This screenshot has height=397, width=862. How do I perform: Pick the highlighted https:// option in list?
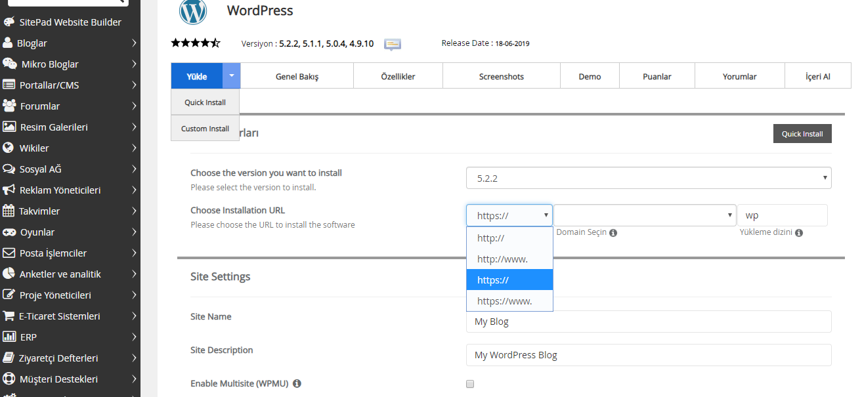(509, 280)
